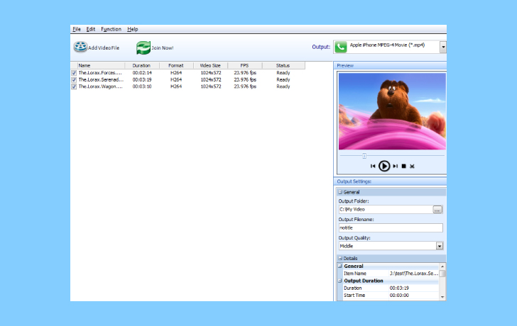Sort by Video Size column header
The height and width of the screenshot is (326, 517).
[x=210, y=65]
